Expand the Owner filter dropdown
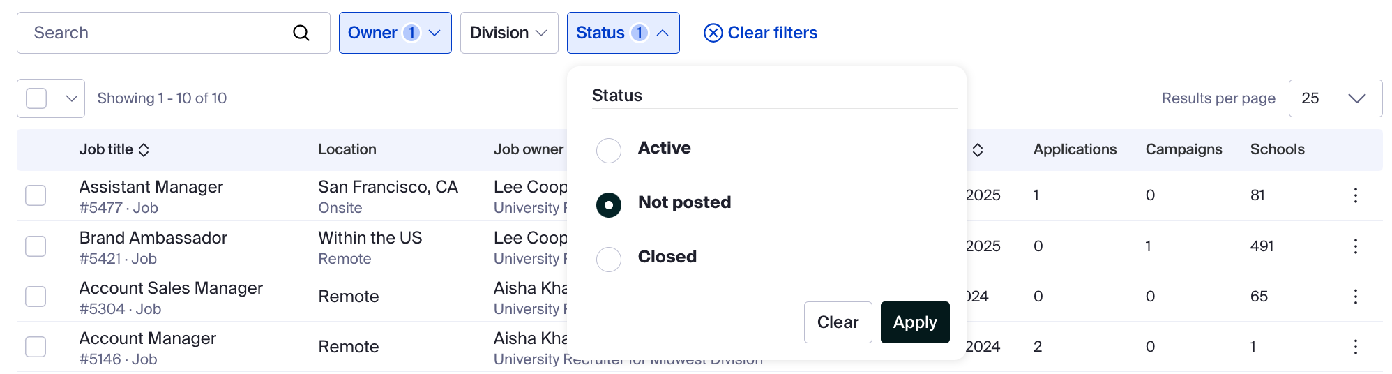The image size is (1392, 374). [395, 33]
